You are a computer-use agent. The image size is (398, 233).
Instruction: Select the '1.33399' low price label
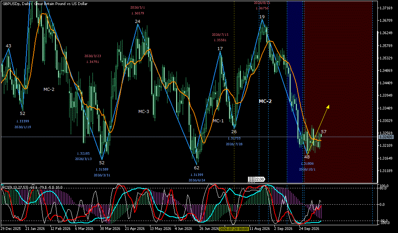23,121
